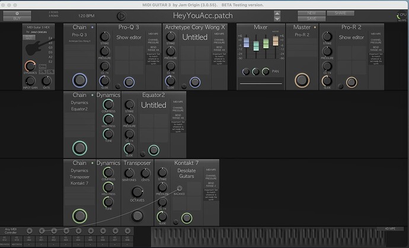Toggle the third row Chain enable dot
Viewport: 409px width, 248px height.
tap(92, 163)
